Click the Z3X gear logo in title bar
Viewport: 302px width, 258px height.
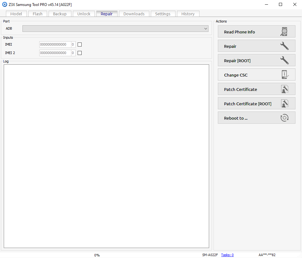(4, 4)
